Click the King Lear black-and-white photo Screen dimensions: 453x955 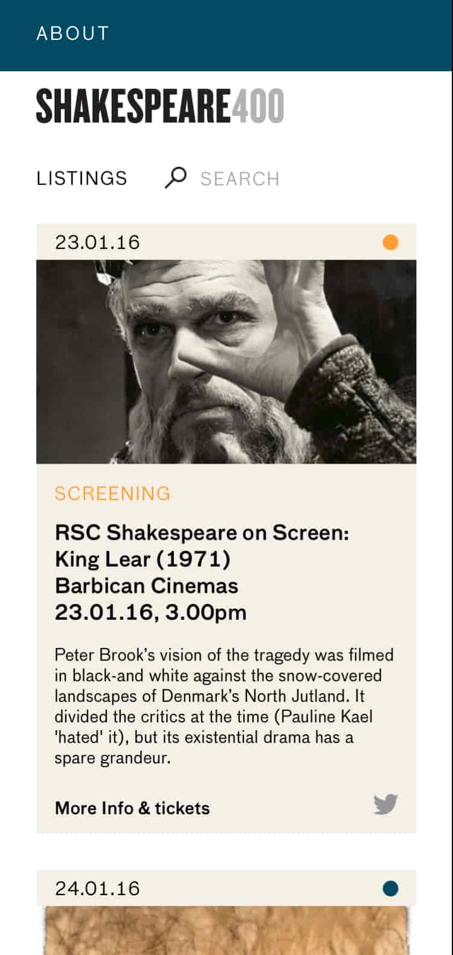point(226,361)
